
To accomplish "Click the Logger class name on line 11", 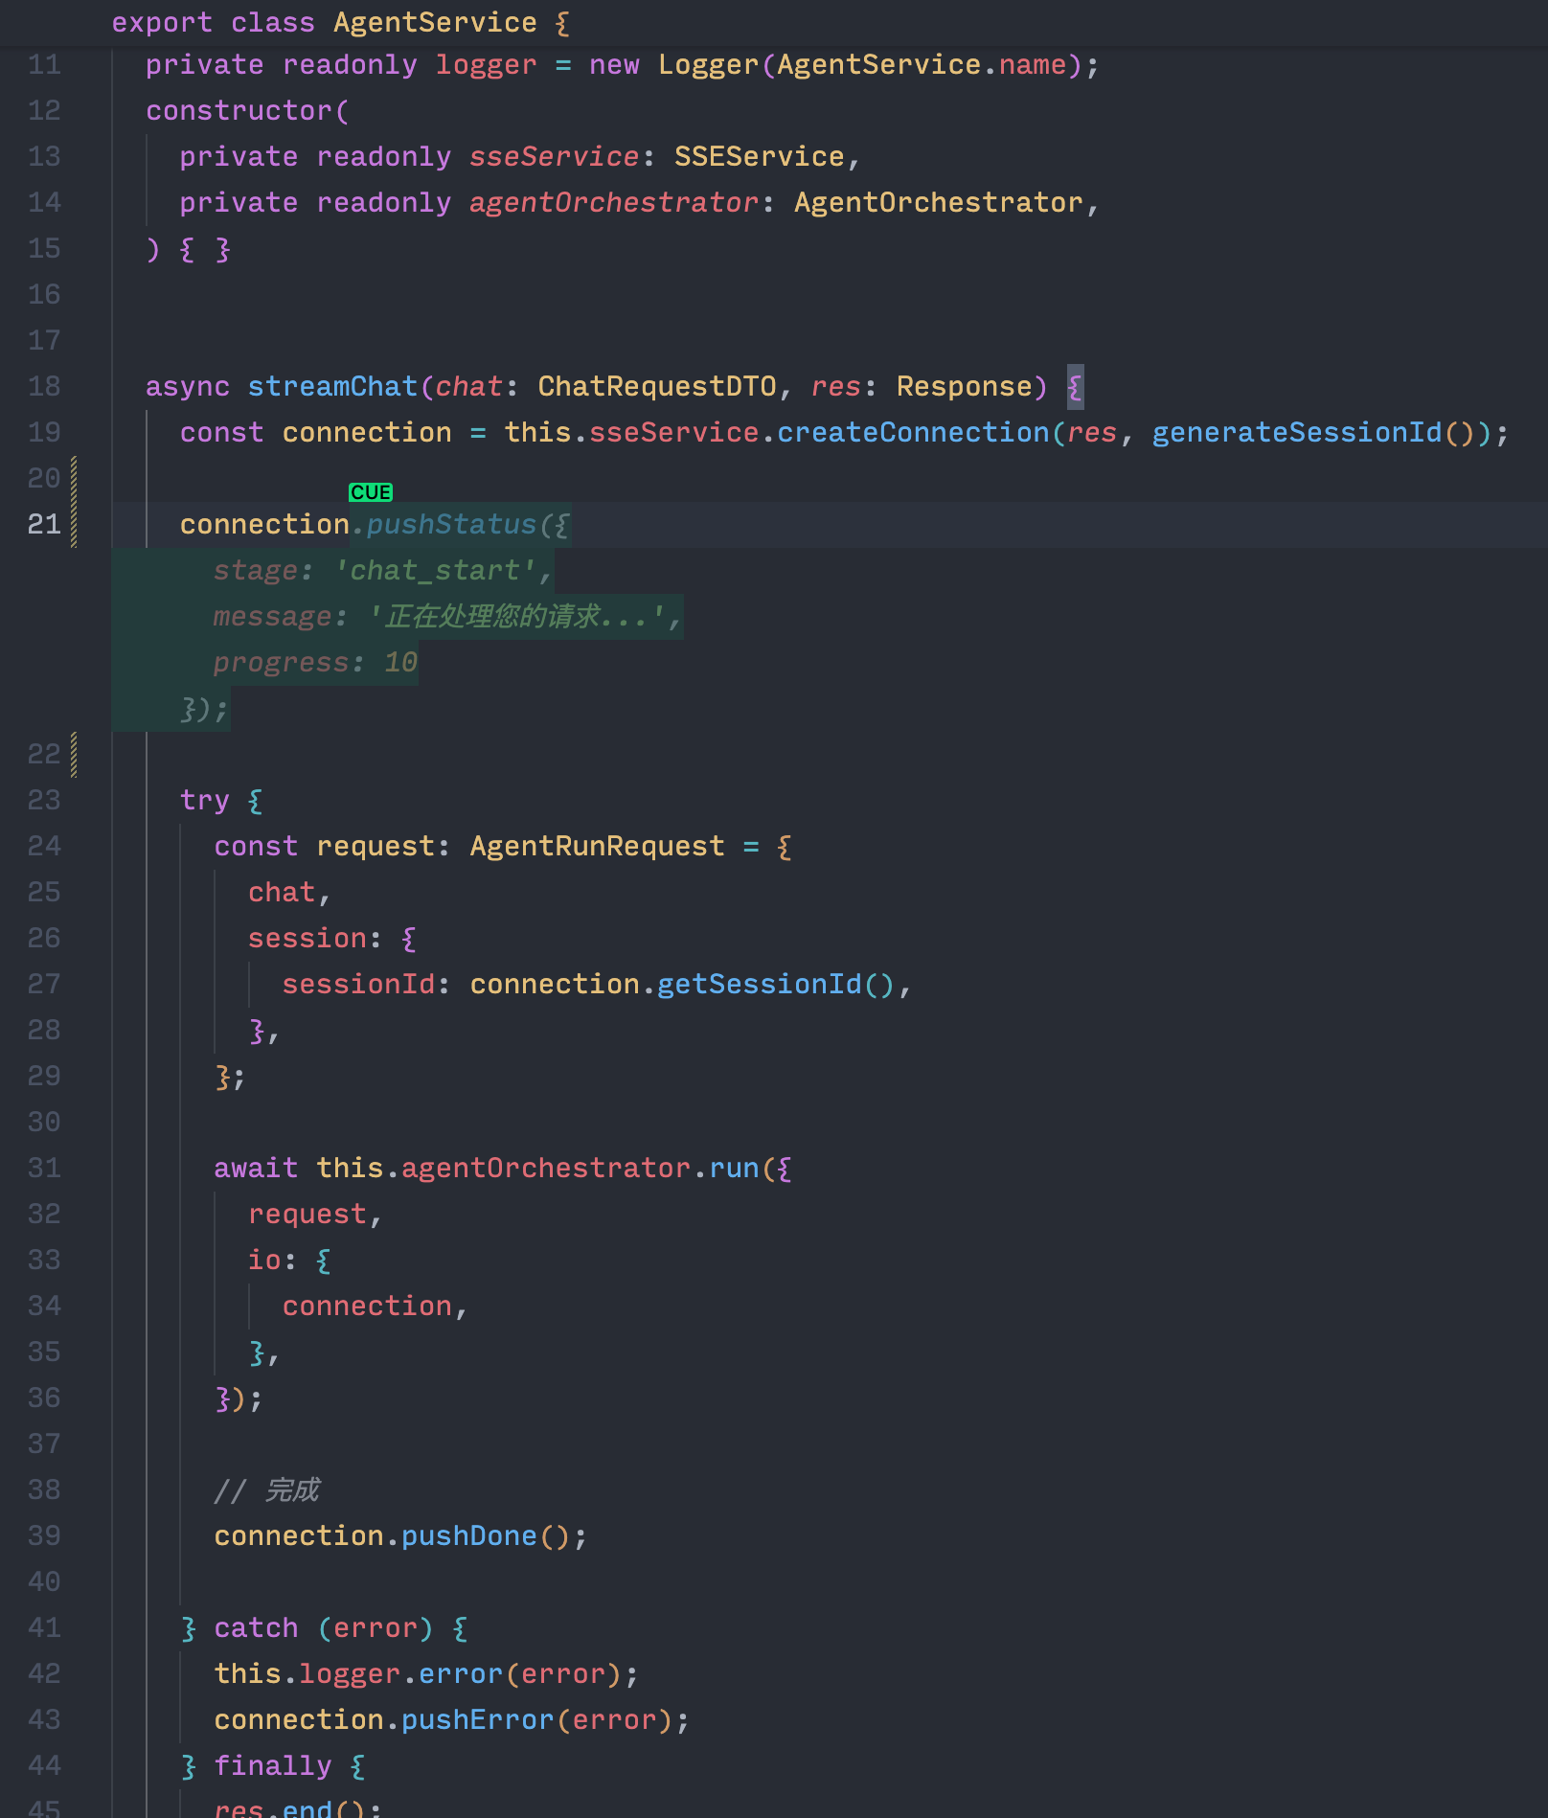I will (708, 65).
